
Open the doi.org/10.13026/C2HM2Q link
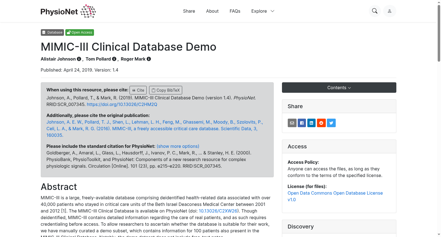point(122,104)
